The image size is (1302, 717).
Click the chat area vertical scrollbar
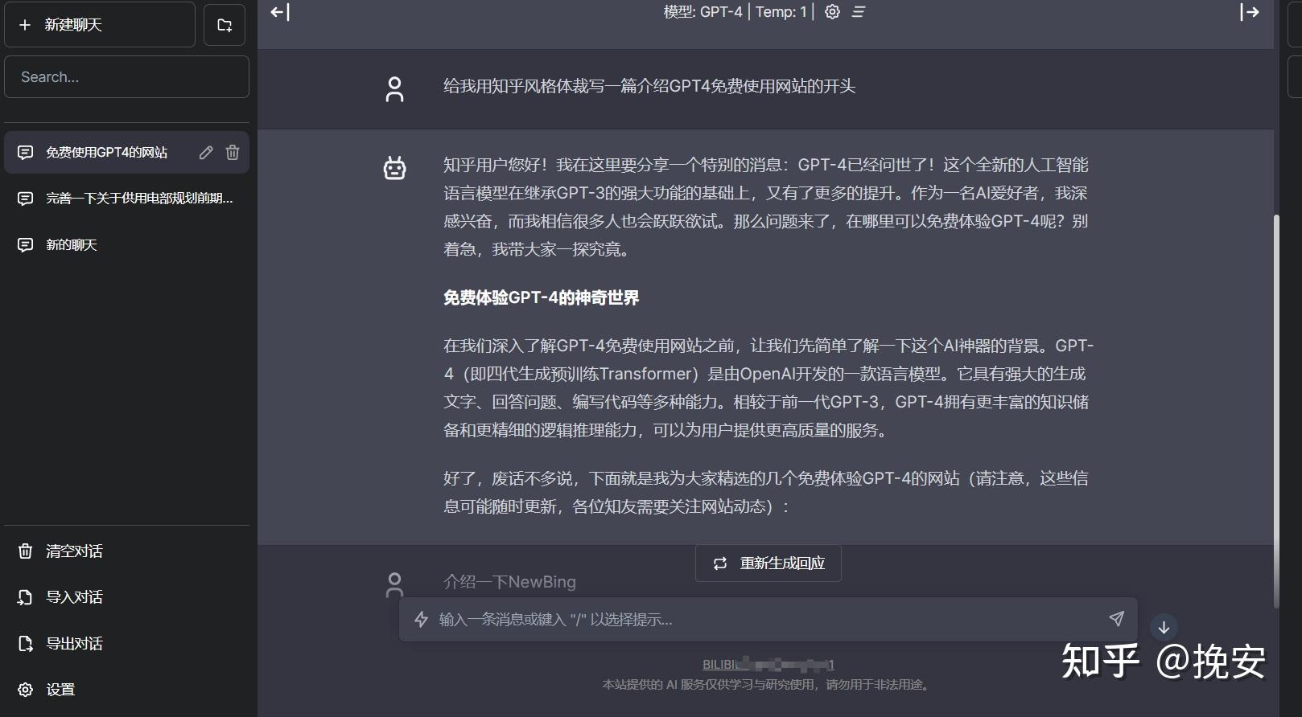point(1276,410)
